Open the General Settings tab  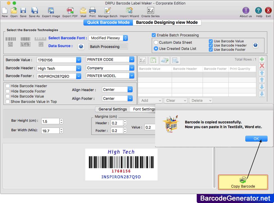113,109
